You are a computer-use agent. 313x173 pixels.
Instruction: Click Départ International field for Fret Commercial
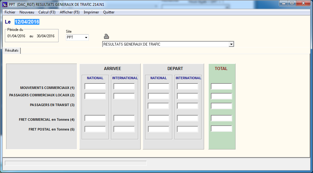187,118
